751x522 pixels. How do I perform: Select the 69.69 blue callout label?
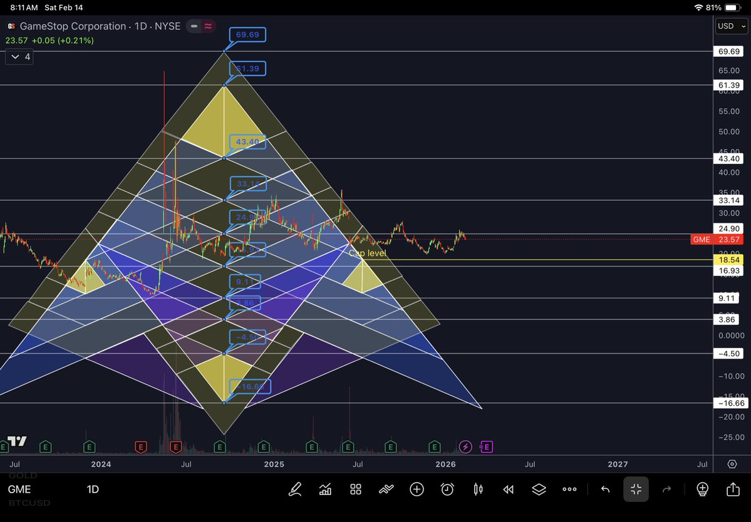[x=247, y=34]
